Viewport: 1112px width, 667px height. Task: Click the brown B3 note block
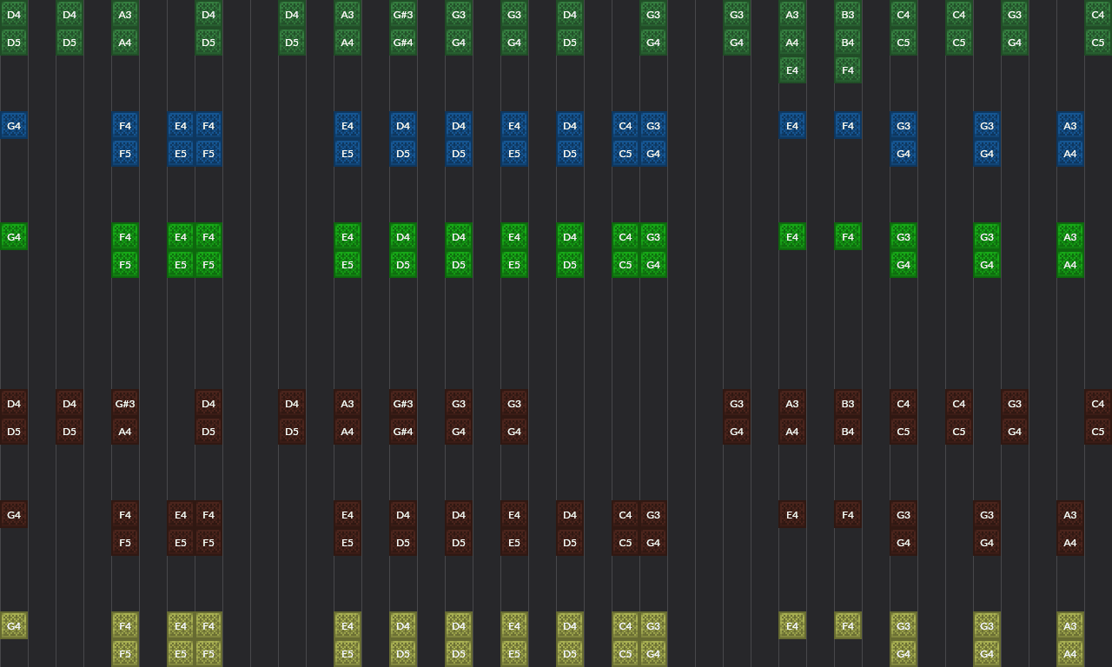click(848, 403)
